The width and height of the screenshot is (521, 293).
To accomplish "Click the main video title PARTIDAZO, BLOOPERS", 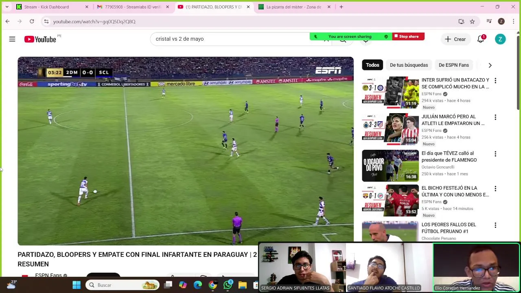I will 137,259.
